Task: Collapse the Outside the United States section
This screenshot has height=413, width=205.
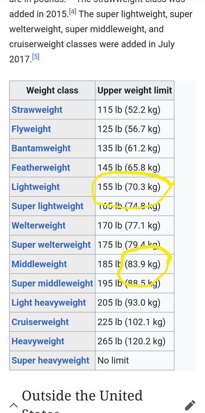Action: [14, 405]
